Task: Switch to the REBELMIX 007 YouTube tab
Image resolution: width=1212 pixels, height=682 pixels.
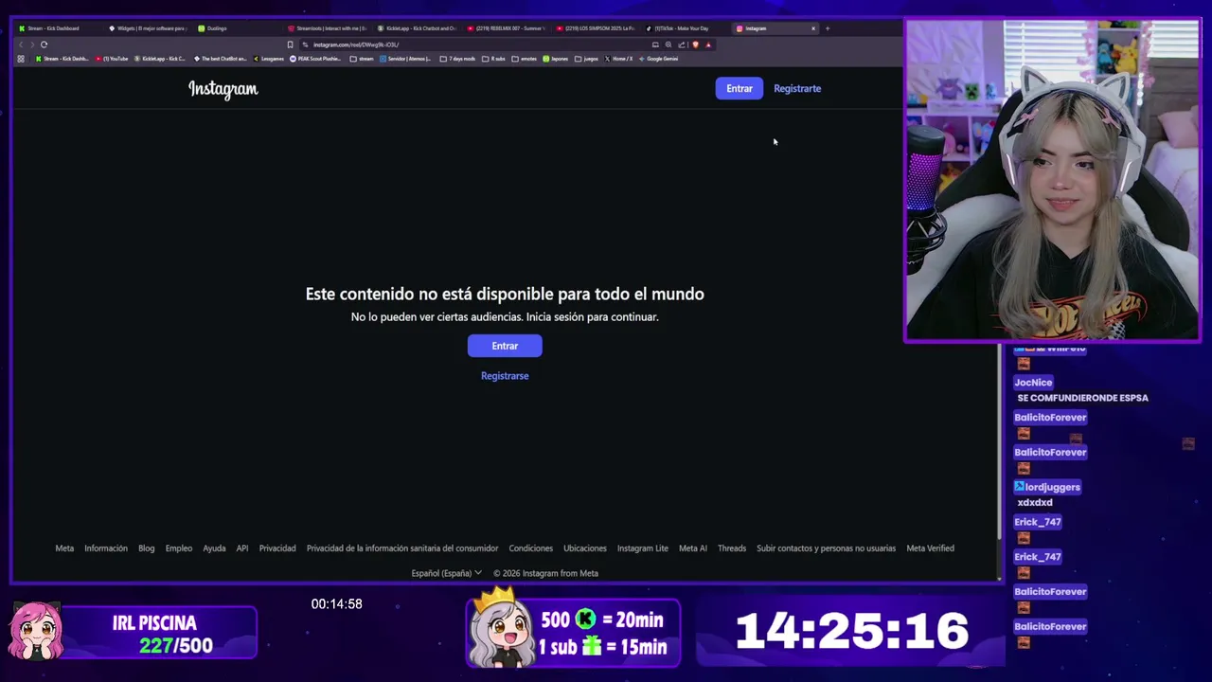Action: click(507, 28)
